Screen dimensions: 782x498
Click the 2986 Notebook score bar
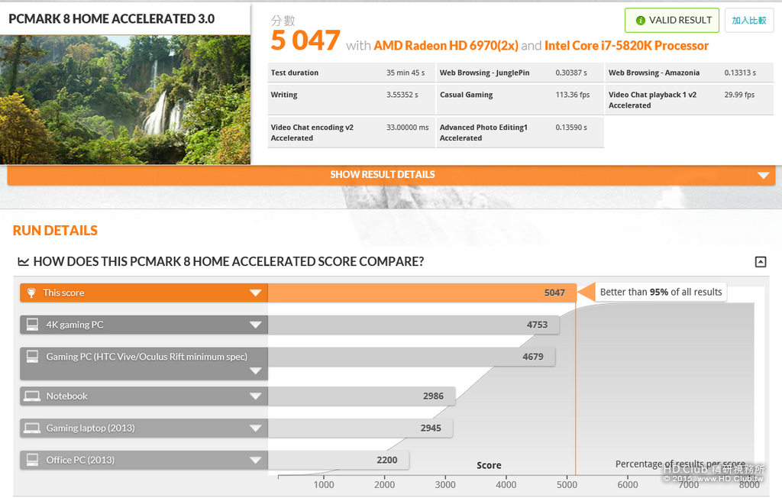361,396
